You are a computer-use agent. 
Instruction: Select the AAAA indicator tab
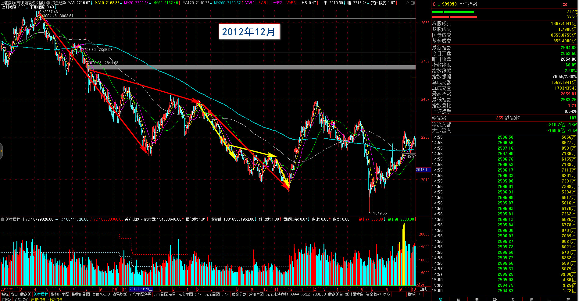tap(295, 294)
